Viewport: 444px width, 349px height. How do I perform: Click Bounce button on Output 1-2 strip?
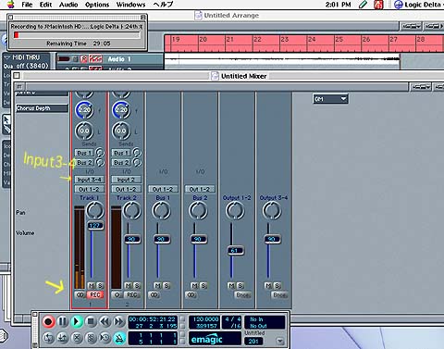point(242,295)
